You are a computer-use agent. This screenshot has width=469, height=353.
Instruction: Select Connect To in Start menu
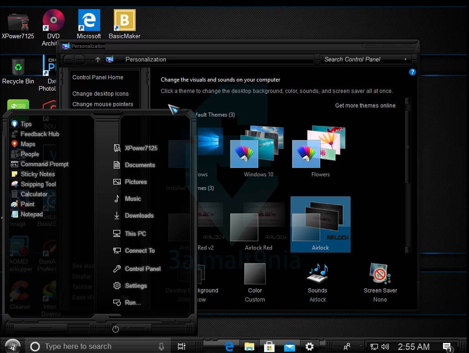click(134, 251)
